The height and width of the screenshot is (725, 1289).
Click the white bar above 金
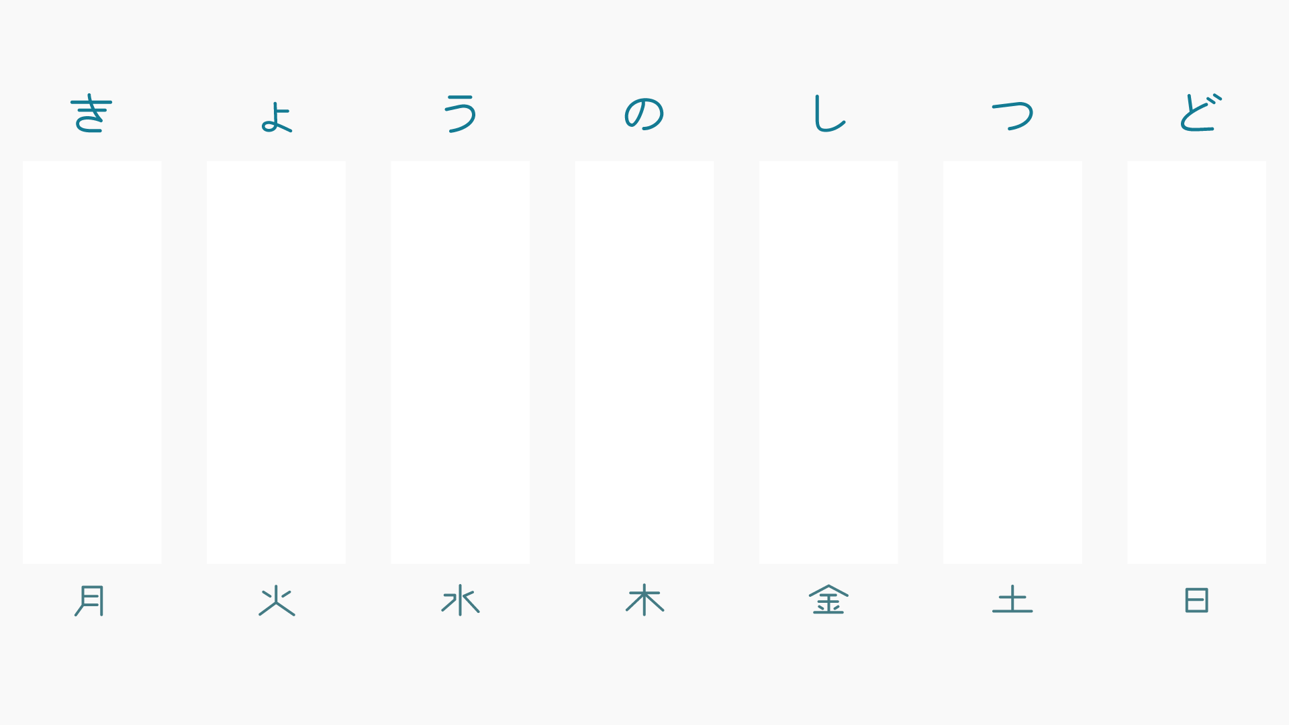[828, 362]
